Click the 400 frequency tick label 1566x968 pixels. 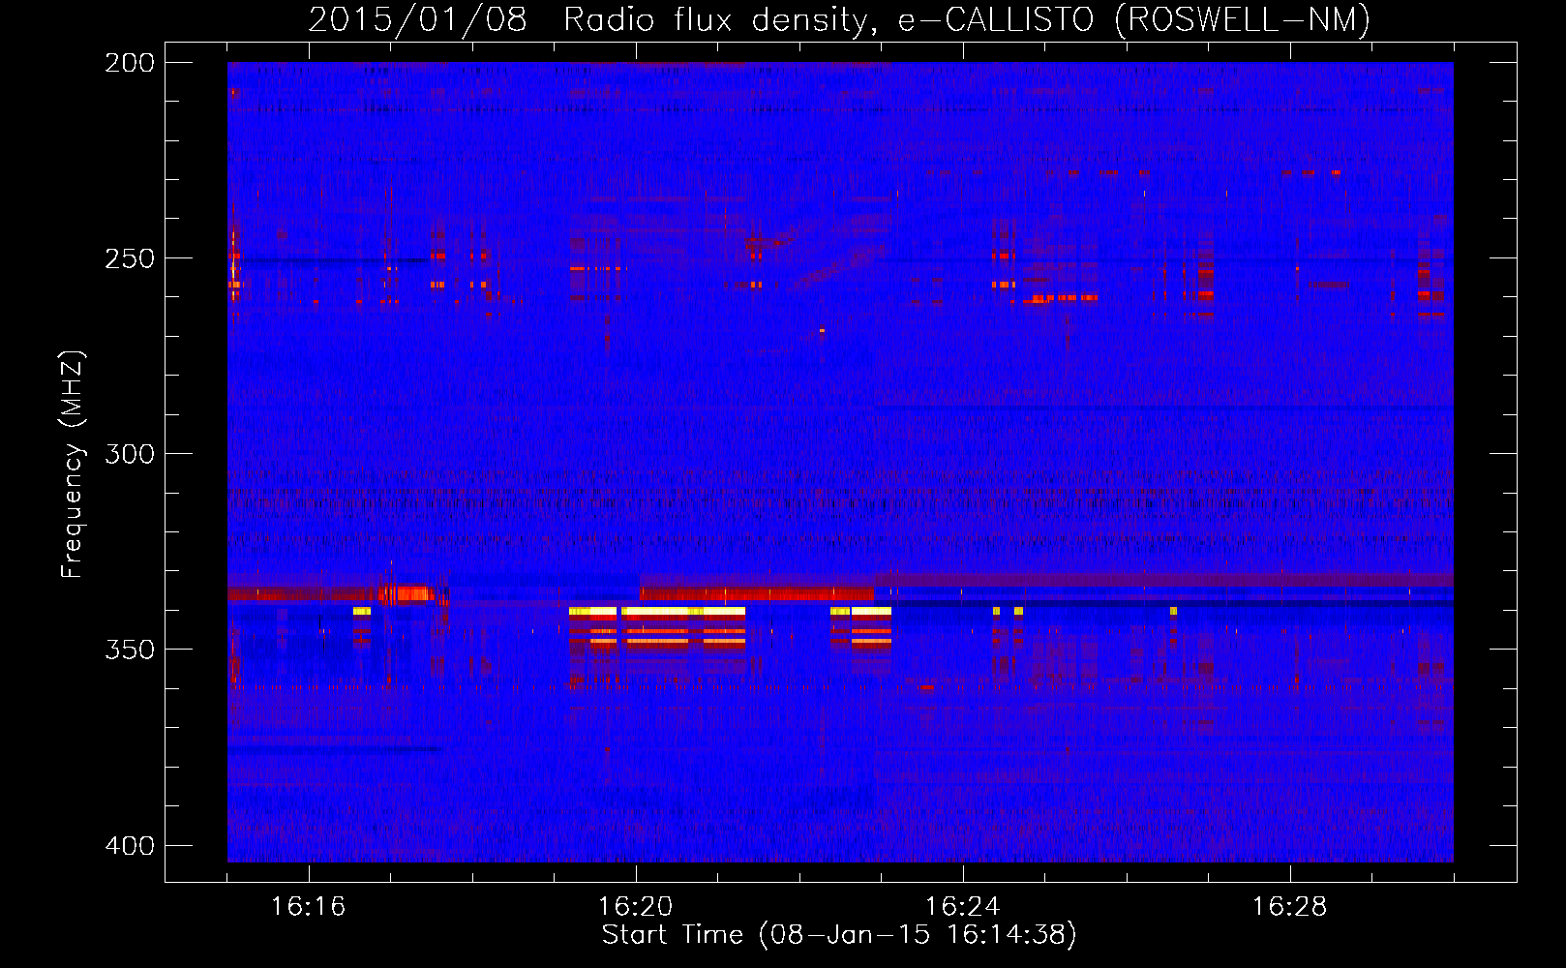pos(130,846)
